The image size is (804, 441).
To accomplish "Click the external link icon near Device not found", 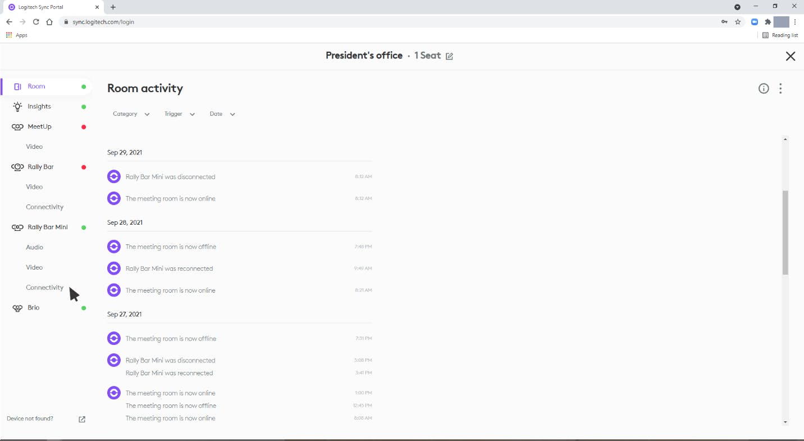I will [x=82, y=419].
